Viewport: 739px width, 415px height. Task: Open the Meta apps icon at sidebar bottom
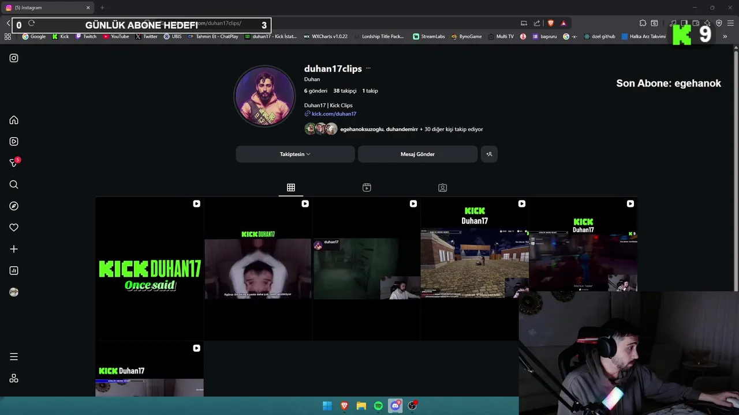(x=14, y=378)
